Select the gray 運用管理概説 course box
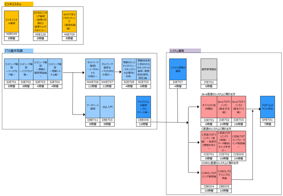The image size is (283, 196). tap(209, 69)
